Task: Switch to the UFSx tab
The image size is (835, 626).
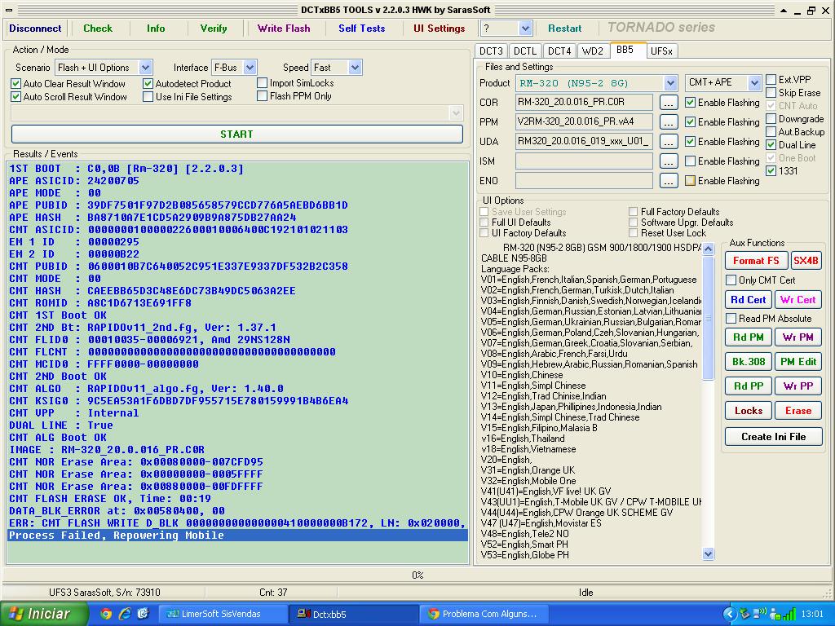Action: tap(661, 51)
